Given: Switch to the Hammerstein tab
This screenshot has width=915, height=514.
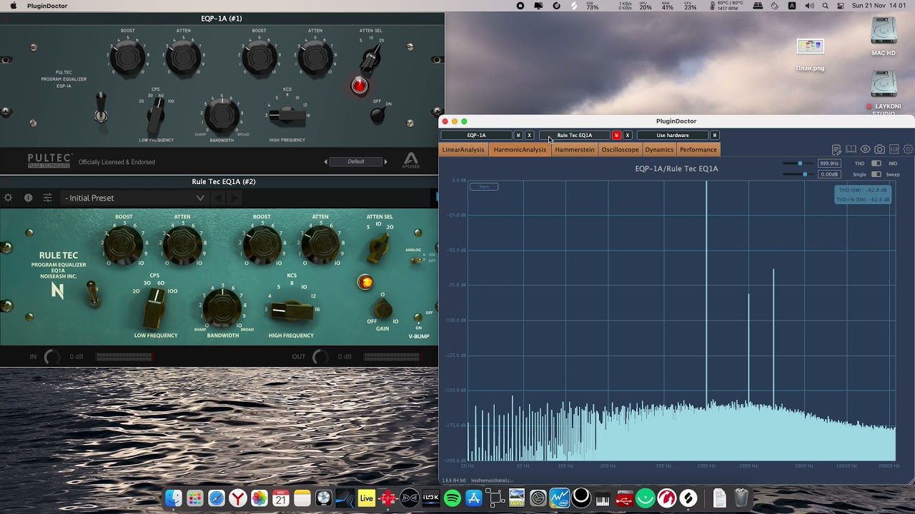Looking at the screenshot, I should (x=575, y=150).
